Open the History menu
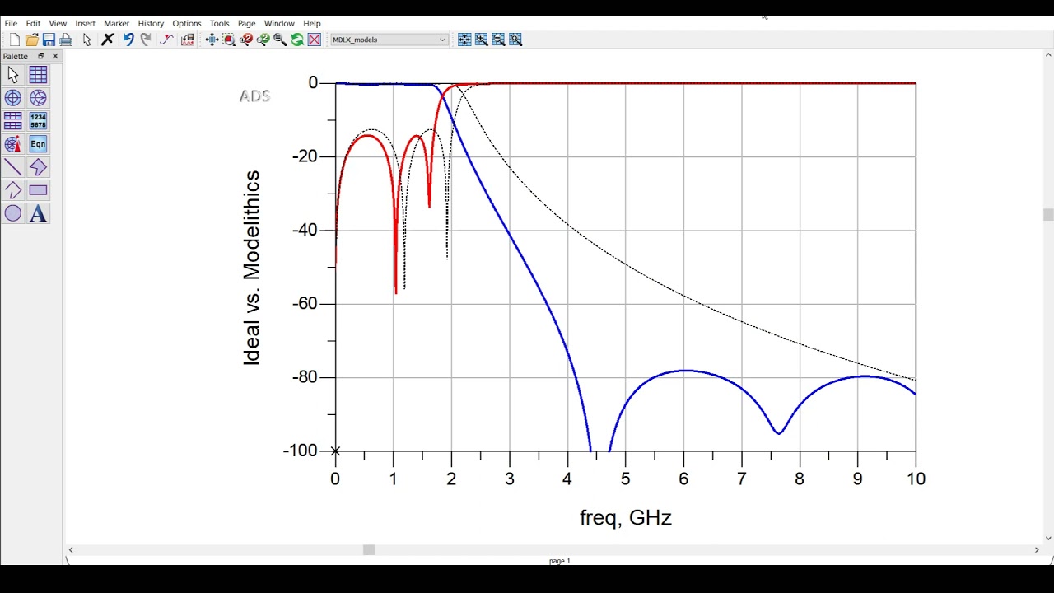 tap(151, 23)
